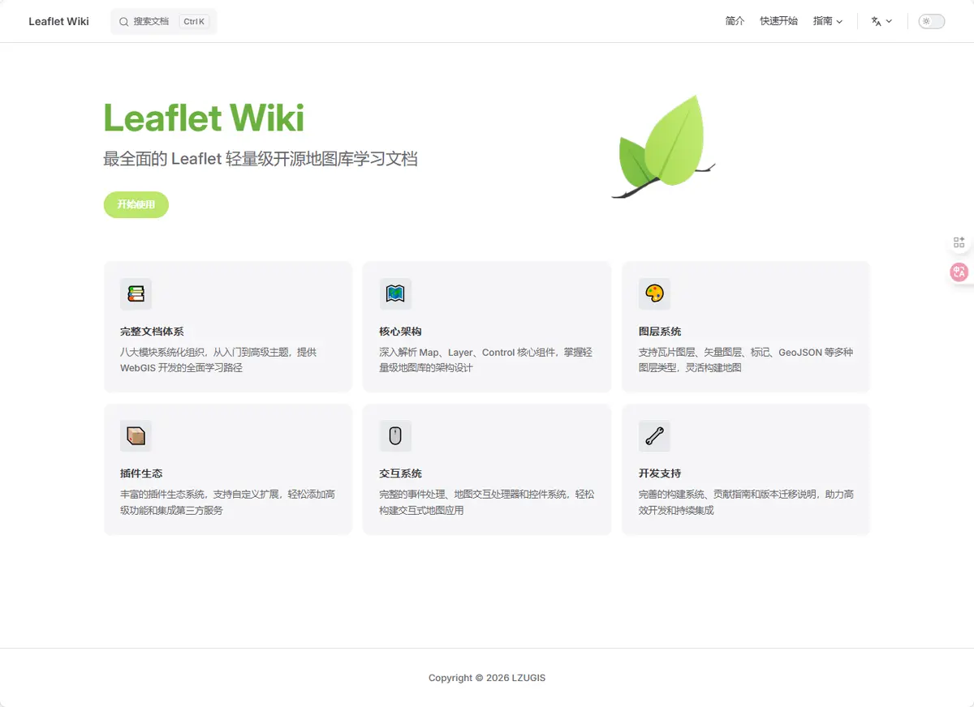Click the 开始使用 button
974x707 pixels.
[x=136, y=204]
